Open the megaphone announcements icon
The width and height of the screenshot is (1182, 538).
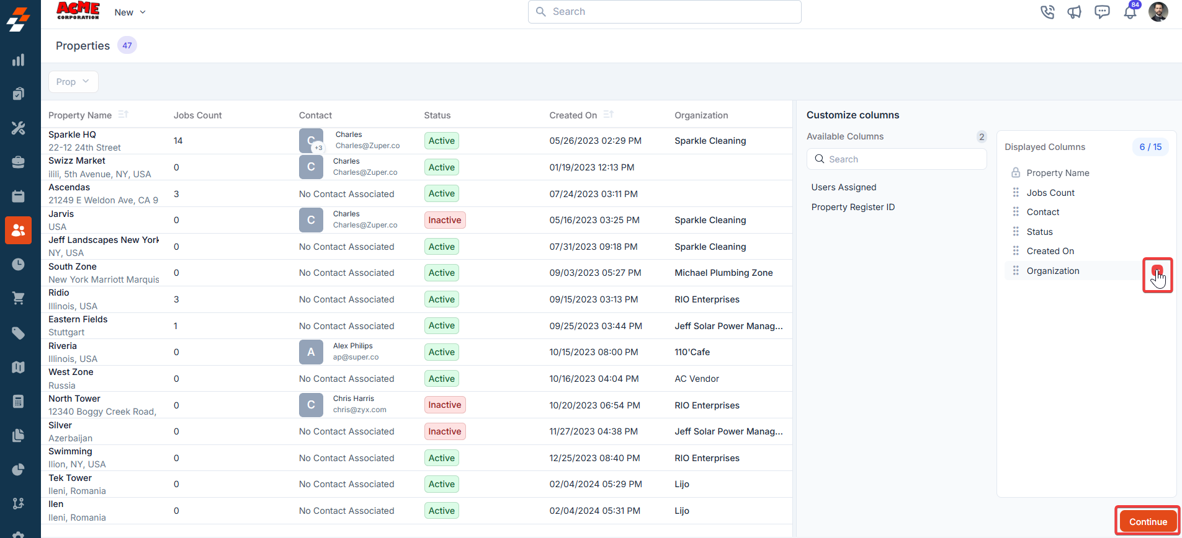click(1075, 12)
